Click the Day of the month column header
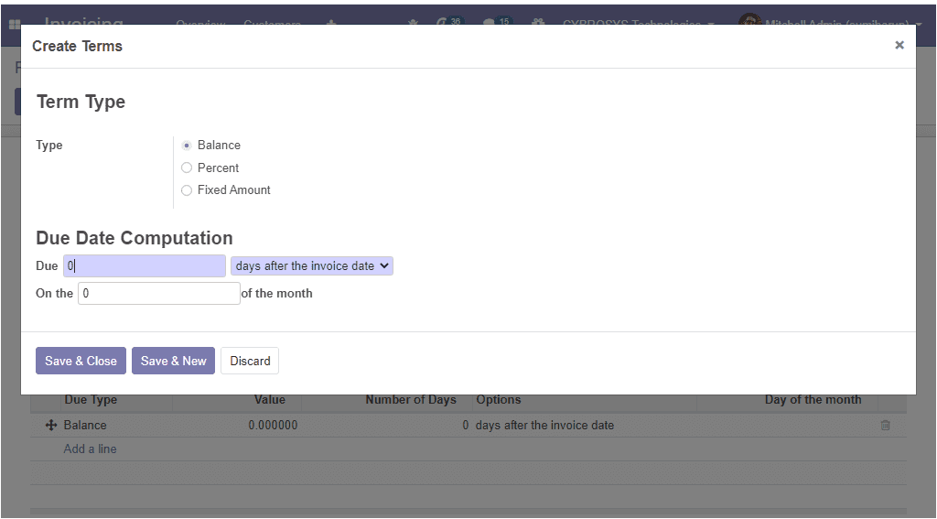The width and height of the screenshot is (937, 519). pos(813,400)
